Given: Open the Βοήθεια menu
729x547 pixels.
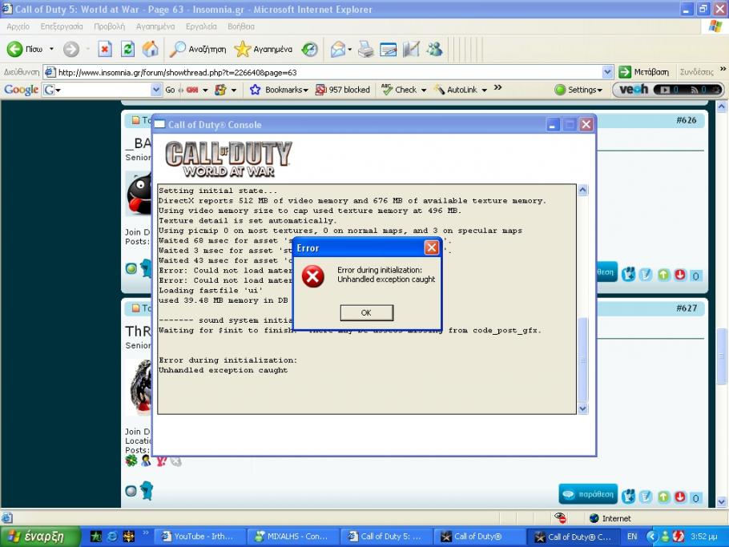Looking at the screenshot, I should click(x=241, y=26).
